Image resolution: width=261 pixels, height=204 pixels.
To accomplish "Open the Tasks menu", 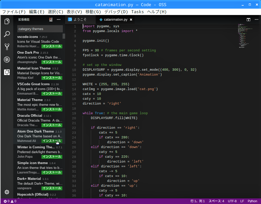I will 137,12.
